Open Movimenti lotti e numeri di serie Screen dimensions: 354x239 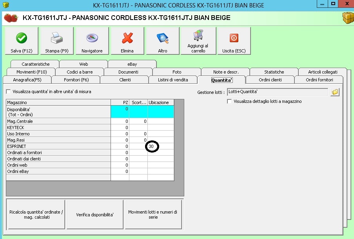click(153, 214)
